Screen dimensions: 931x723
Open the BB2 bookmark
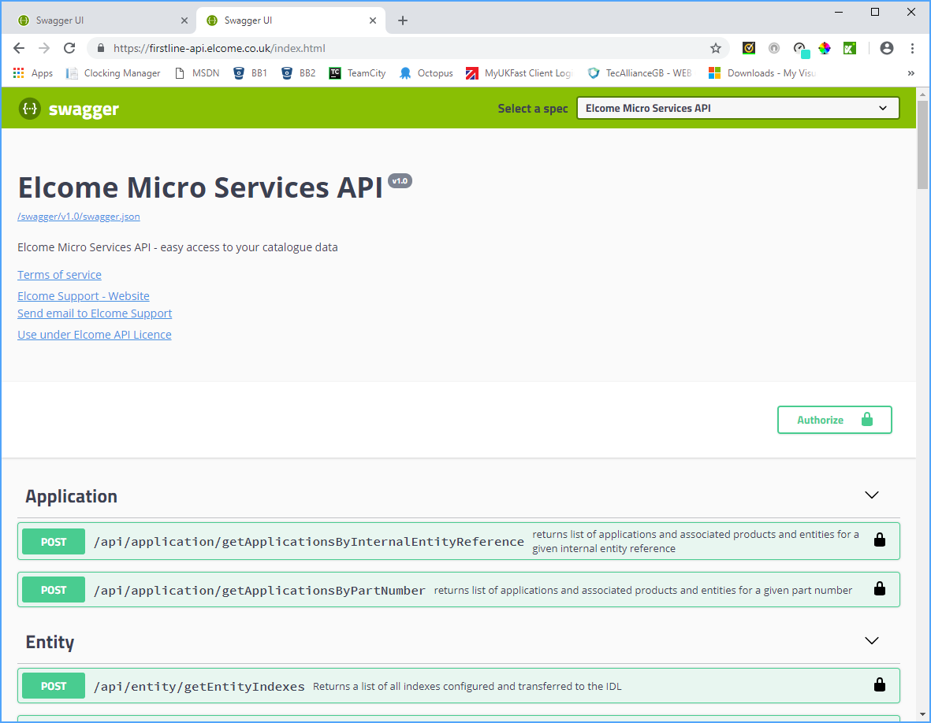tap(298, 73)
